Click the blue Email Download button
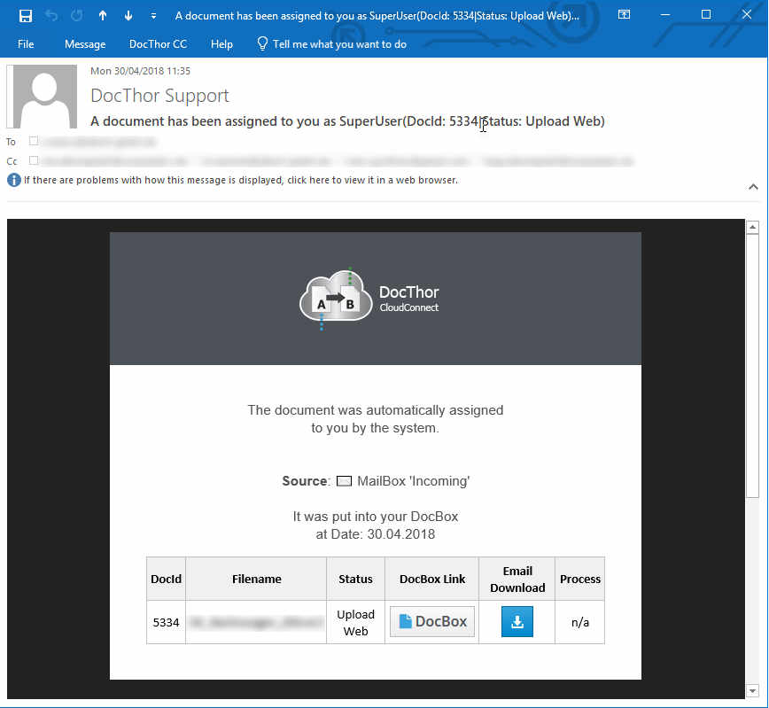Screen dimensions: 769x708 point(517,622)
